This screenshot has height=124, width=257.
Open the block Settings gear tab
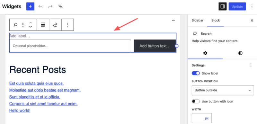[x=205, y=53]
